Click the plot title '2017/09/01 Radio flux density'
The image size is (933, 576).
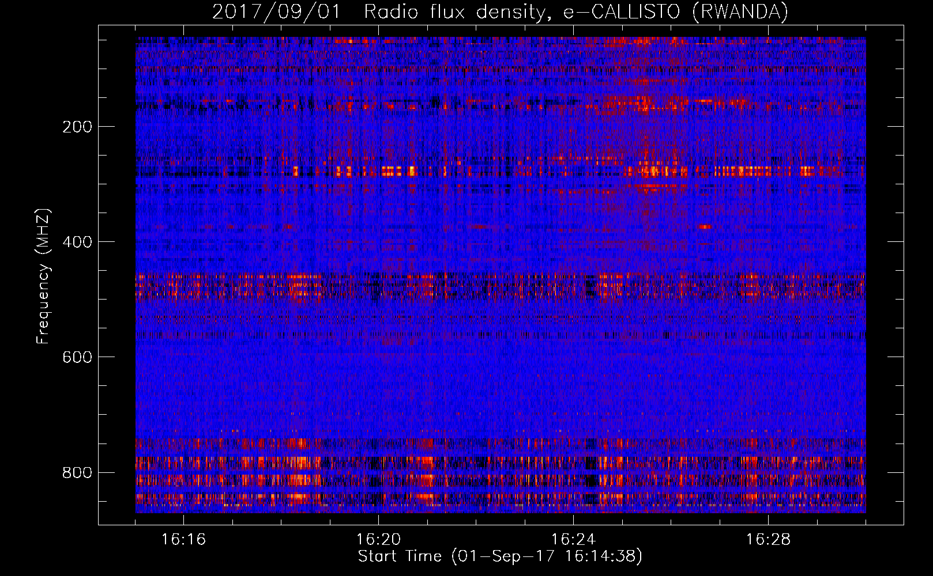[500, 12]
